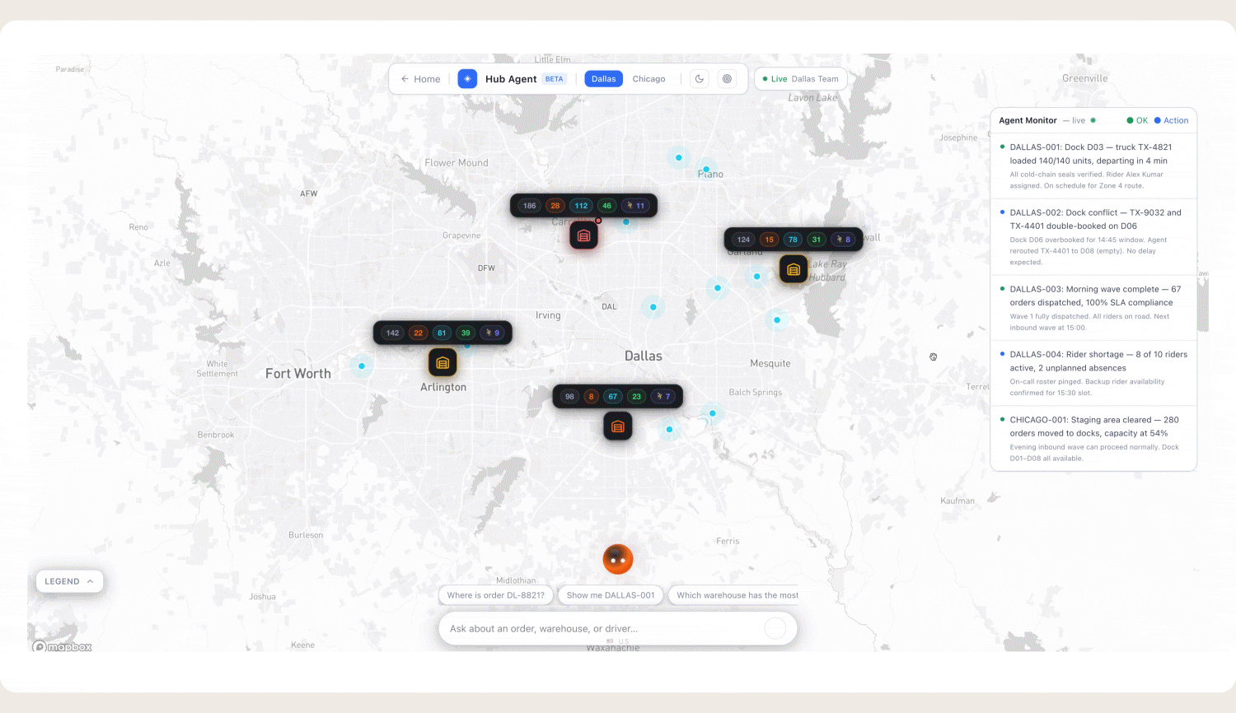The image size is (1236, 713).
Task: Open the red warehouse icon near Carrollton
Action: tap(583, 236)
